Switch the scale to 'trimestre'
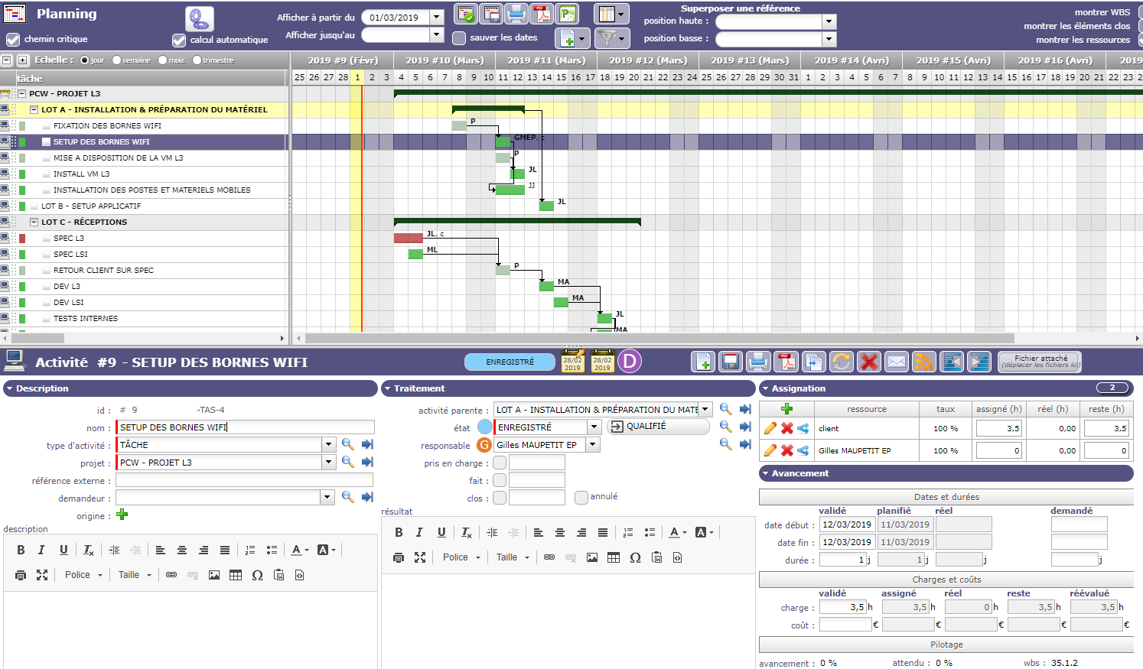 tap(197, 60)
